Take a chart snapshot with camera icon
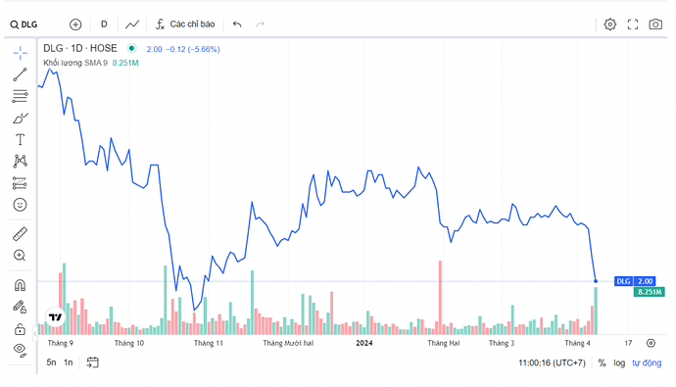Screen dimensions: 676x387 (655, 24)
